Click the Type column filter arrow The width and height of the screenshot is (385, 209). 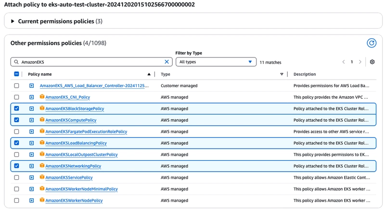[282, 74]
